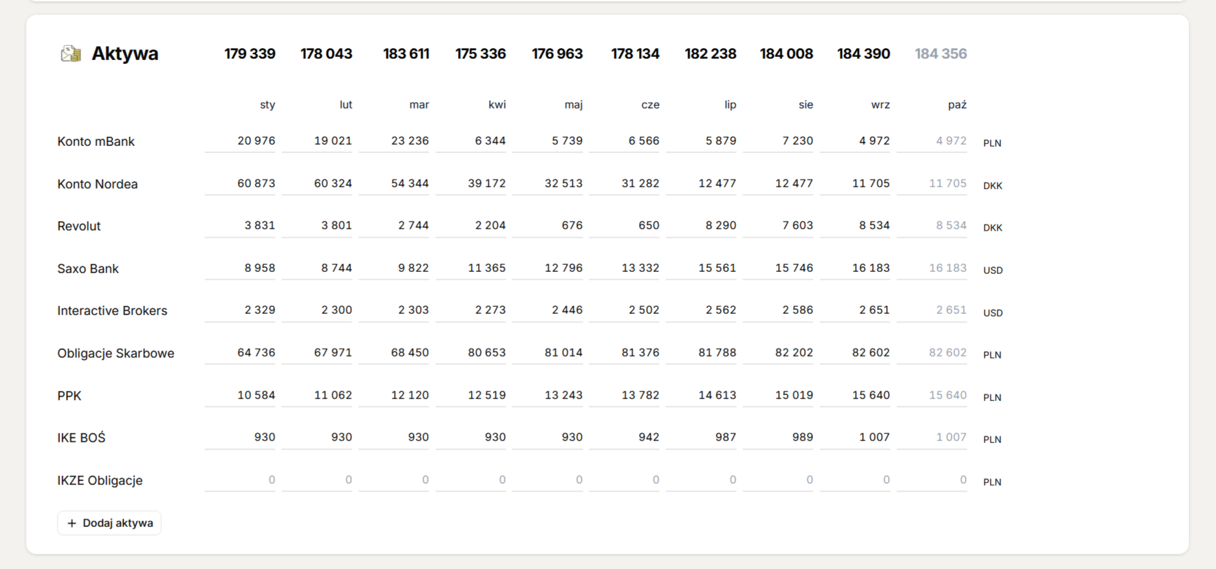Screen dimensions: 1216x569
Task: Click the Dodaj aktywa button
Action: click(x=109, y=523)
